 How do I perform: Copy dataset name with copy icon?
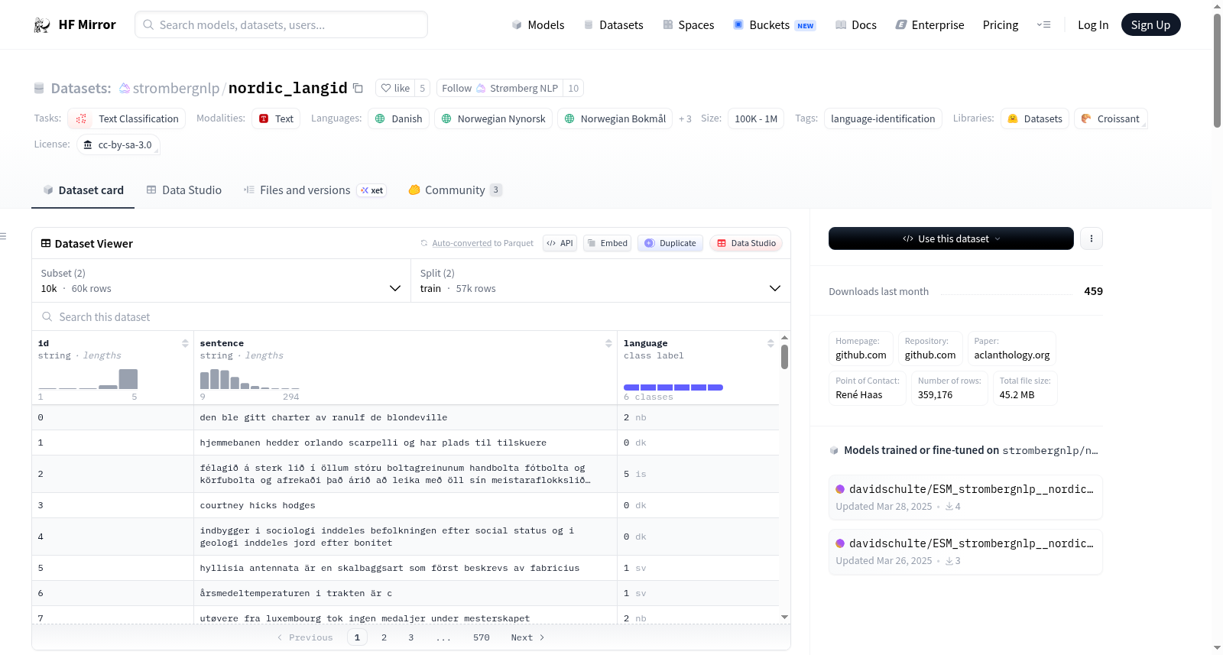tap(358, 88)
